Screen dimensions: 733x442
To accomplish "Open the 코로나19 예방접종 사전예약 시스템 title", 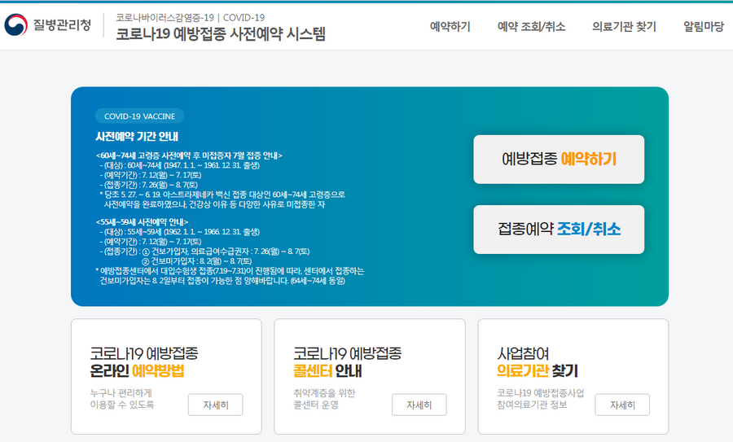I will tap(221, 33).
